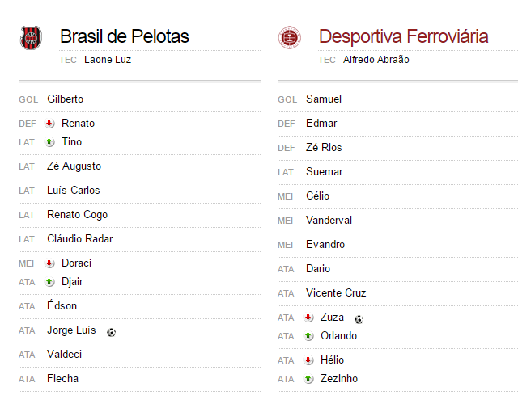
Task: Click the green arrow next to Djair
Action: click(x=49, y=282)
